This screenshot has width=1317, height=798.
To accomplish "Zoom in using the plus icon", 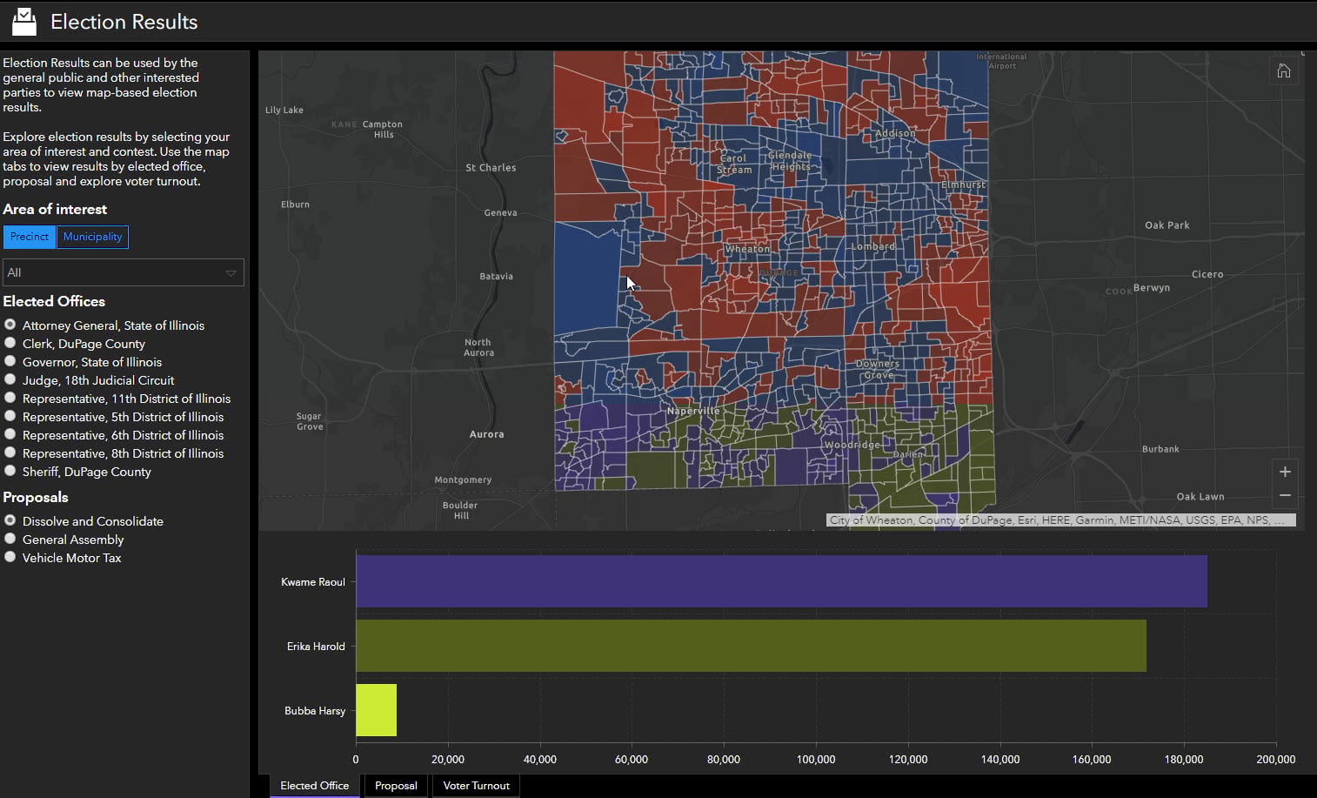I will 1285,472.
